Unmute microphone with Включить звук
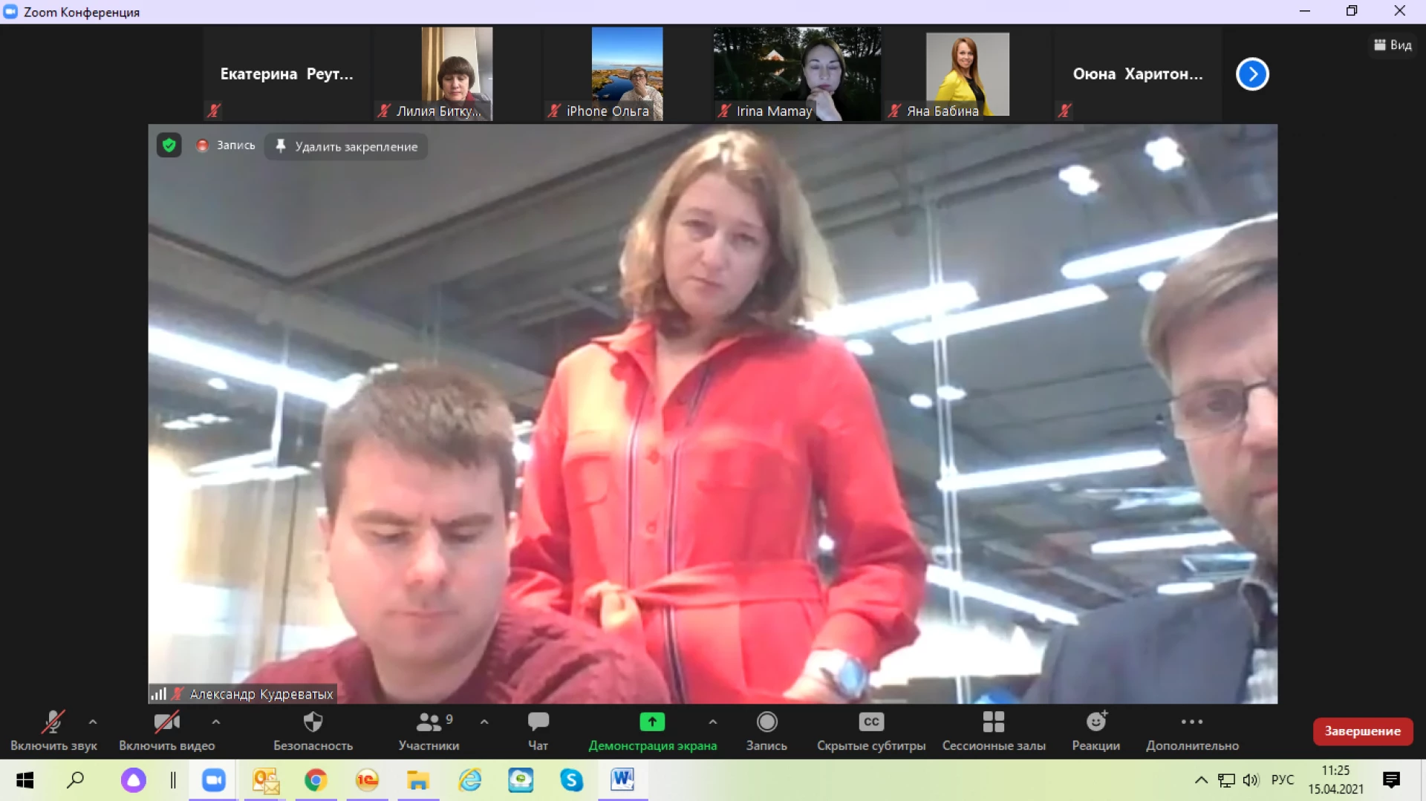The height and width of the screenshot is (801, 1426). tap(53, 730)
